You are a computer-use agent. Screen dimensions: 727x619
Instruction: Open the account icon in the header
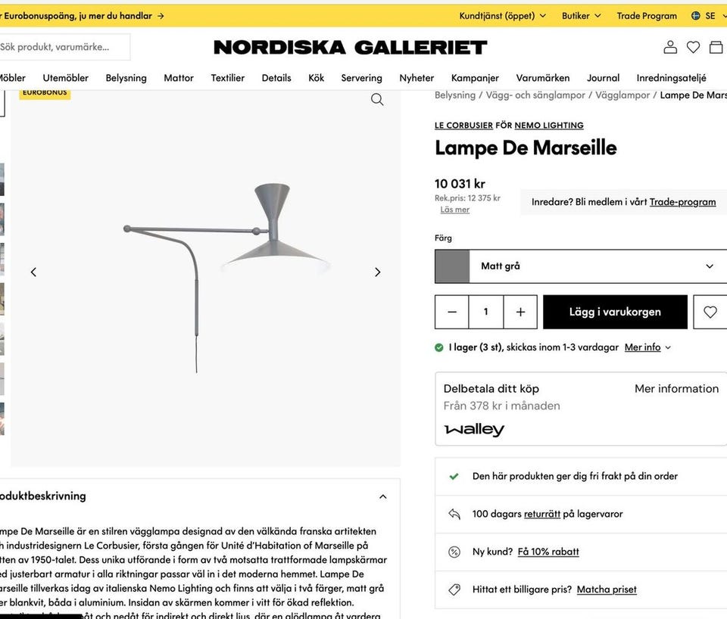[670, 47]
